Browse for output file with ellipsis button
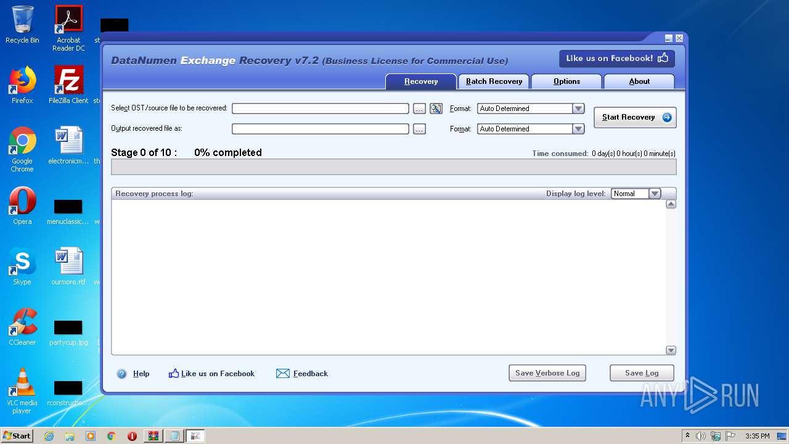The width and height of the screenshot is (789, 444). coord(419,129)
